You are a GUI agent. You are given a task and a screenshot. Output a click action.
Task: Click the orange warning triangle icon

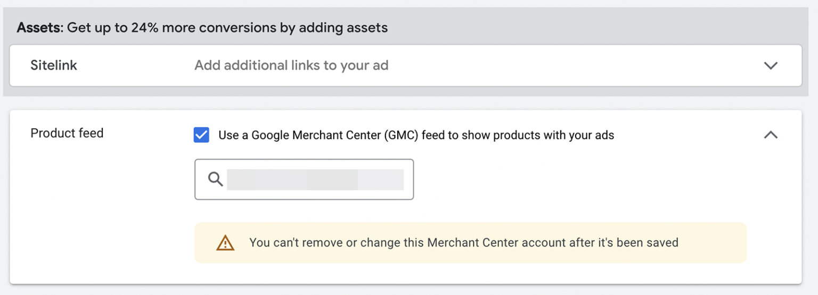pos(225,243)
